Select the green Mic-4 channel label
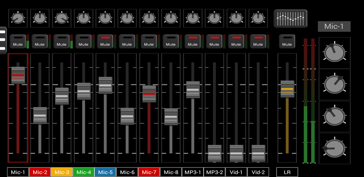364x177 pixels. [x=83, y=172]
